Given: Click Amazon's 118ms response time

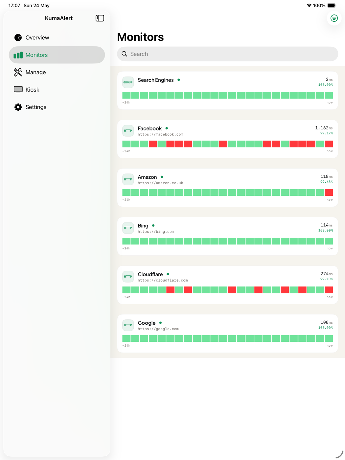Looking at the screenshot, I should pos(327,176).
